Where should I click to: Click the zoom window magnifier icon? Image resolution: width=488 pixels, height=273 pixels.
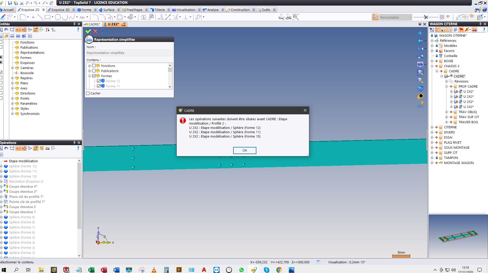(420, 73)
